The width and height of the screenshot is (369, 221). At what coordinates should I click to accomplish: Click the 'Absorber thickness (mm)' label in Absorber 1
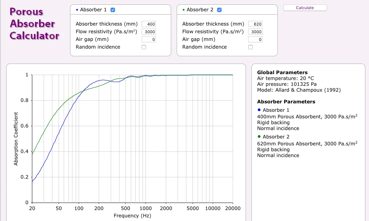point(107,24)
